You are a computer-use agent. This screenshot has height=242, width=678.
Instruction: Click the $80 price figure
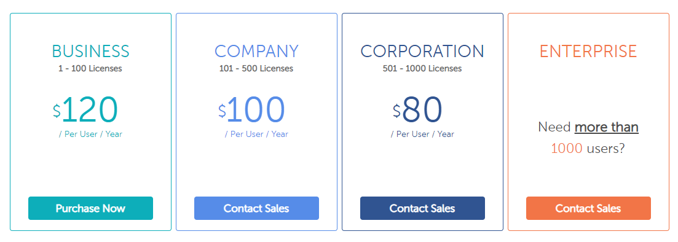tap(417, 110)
